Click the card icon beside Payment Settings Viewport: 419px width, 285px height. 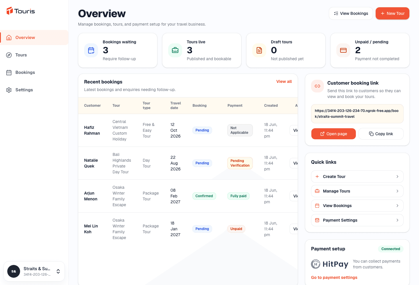coord(317,220)
